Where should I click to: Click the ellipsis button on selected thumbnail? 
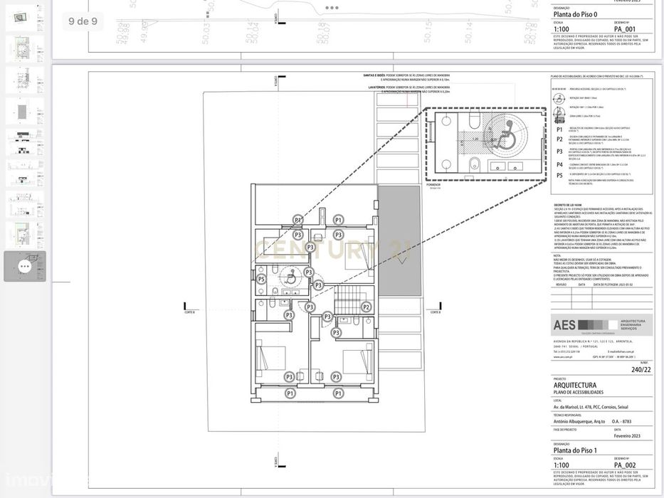tap(25, 266)
